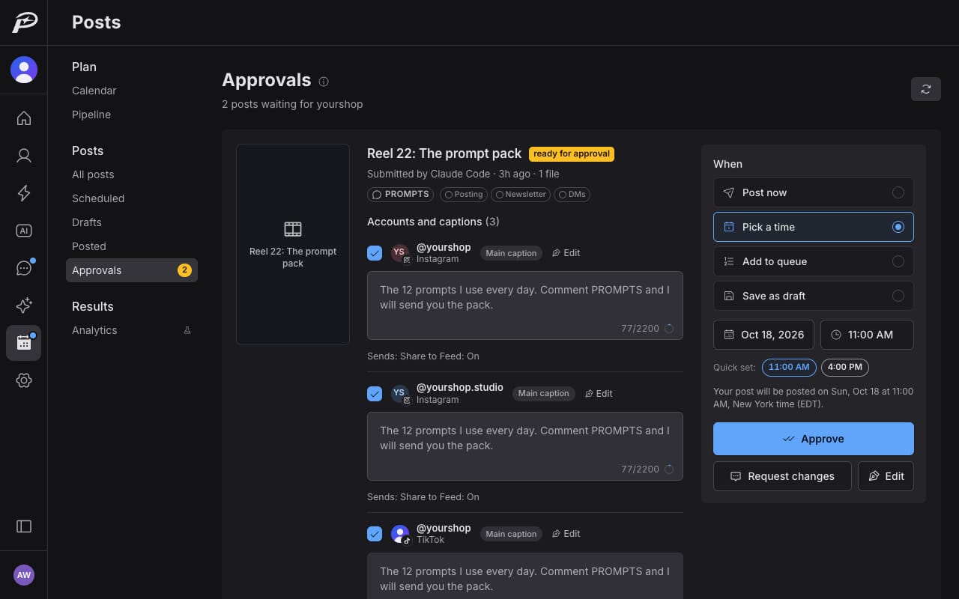Click into the @yourshop.studio caption text box
Image resolution: width=959 pixels, height=599 pixels.
coord(525,446)
